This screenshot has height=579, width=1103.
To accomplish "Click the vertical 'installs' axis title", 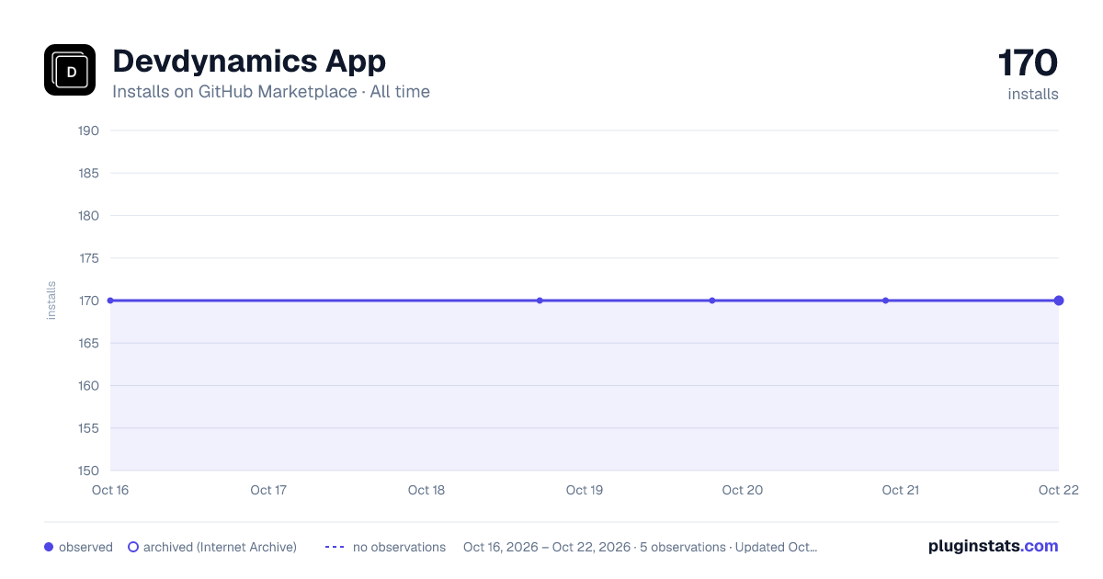I will [x=51, y=301].
